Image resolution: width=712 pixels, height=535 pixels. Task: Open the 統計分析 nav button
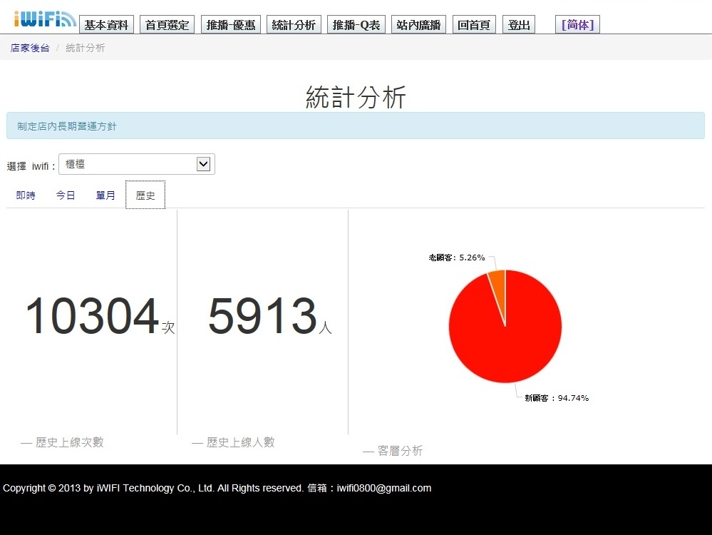pyautogui.click(x=294, y=24)
